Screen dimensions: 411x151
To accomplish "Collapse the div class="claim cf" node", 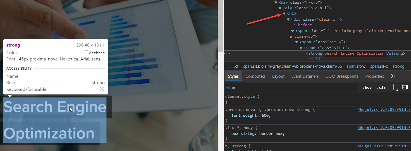I will tap(288, 19).
